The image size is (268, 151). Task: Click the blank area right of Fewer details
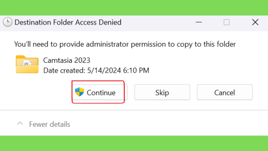167,124
